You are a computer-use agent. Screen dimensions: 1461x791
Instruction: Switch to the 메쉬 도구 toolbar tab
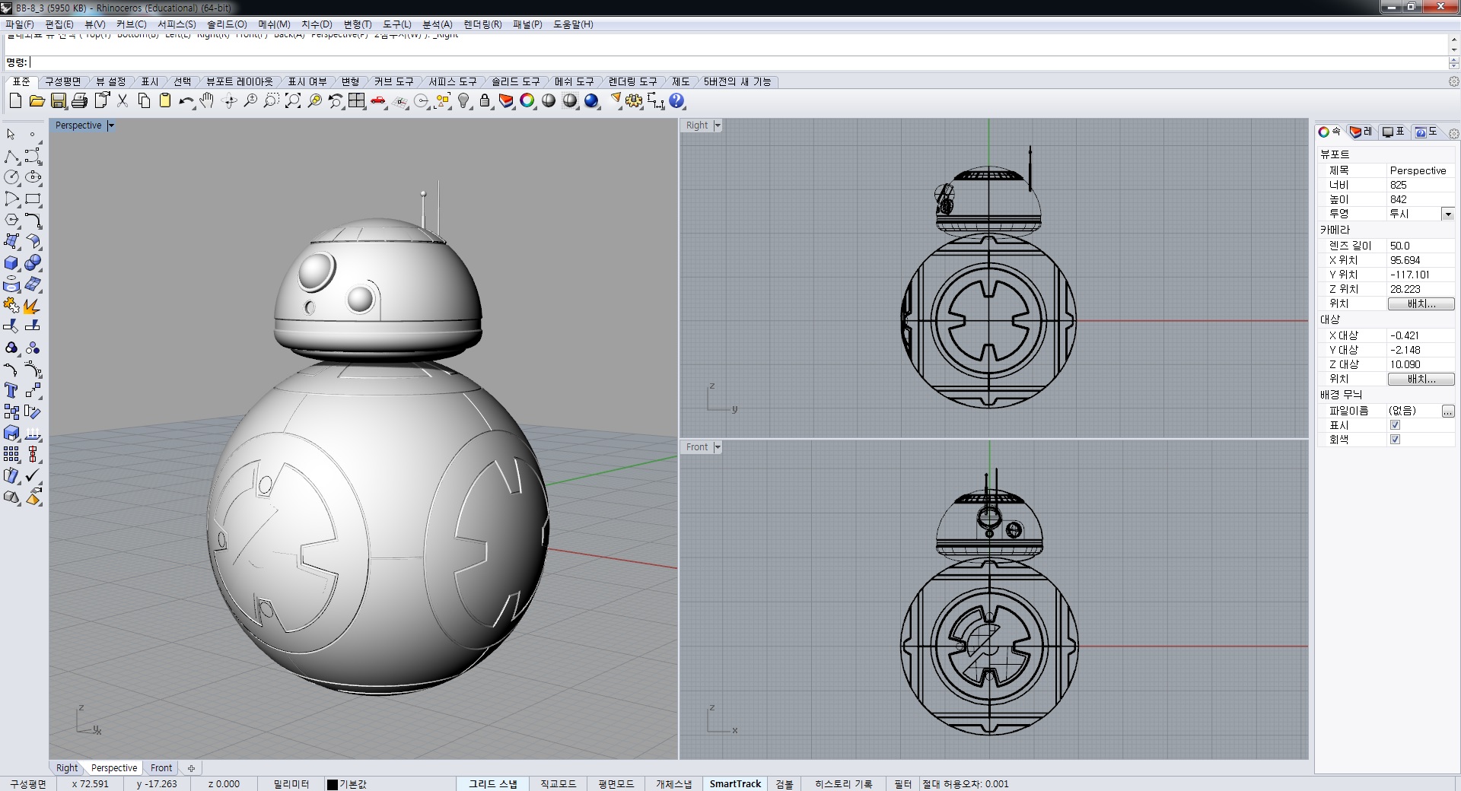[574, 81]
